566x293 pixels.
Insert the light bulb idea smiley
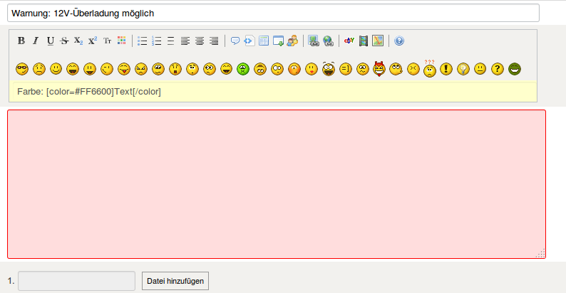[463, 69]
